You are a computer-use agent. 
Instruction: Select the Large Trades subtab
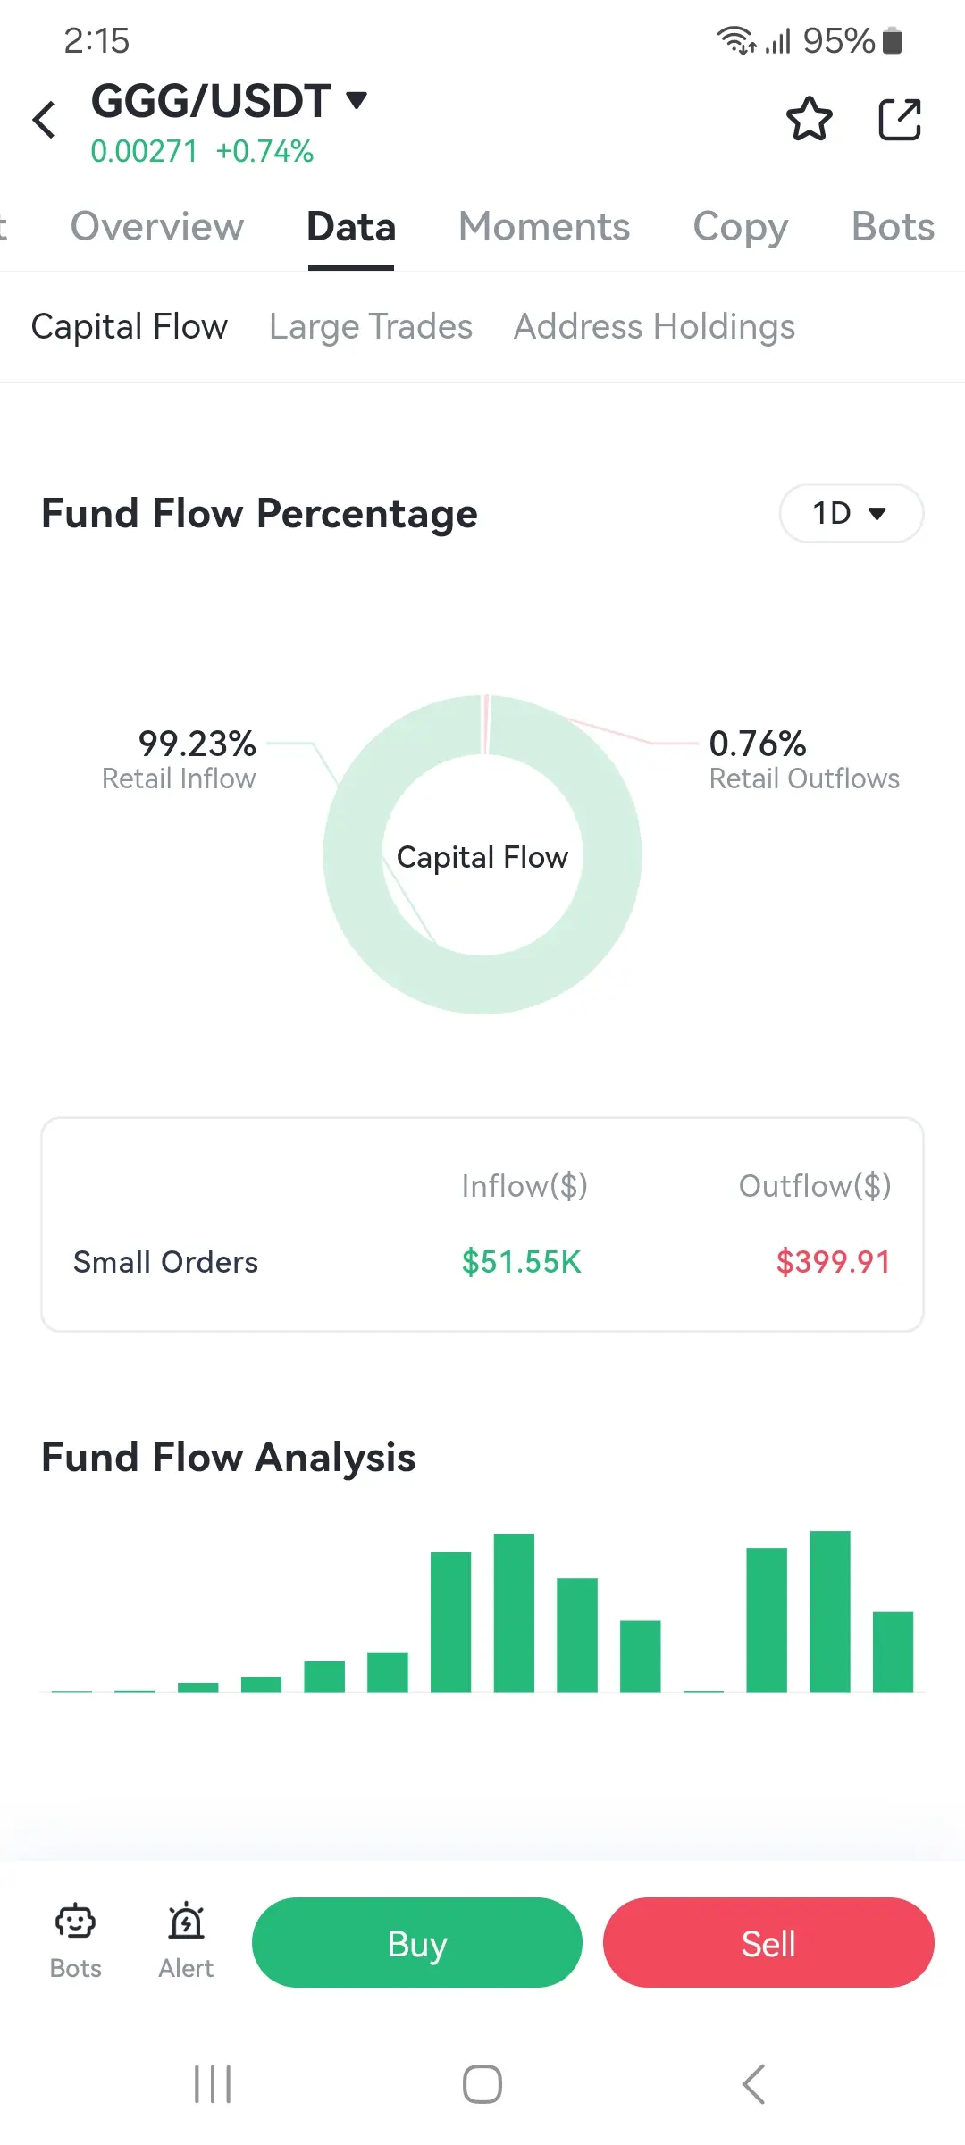[x=371, y=327]
